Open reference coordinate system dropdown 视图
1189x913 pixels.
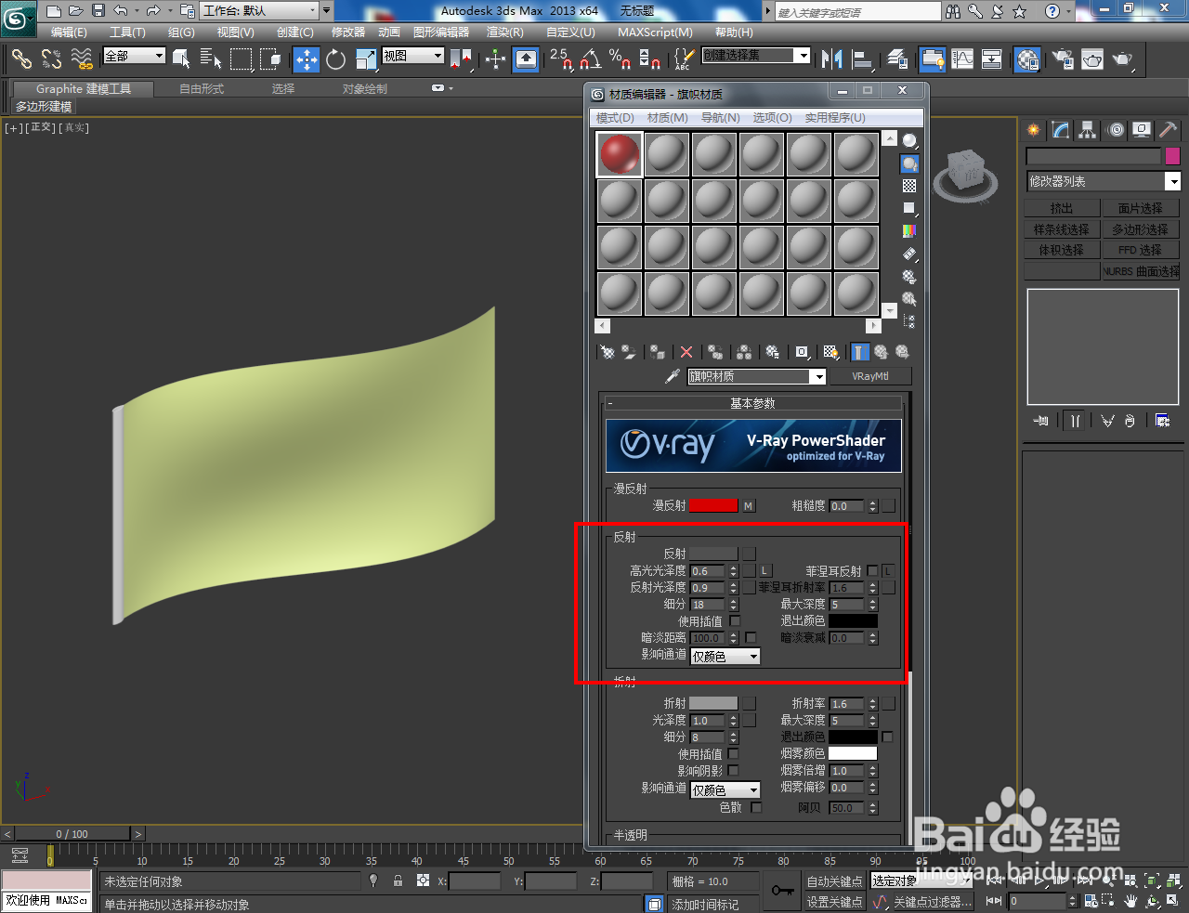pyautogui.click(x=413, y=56)
